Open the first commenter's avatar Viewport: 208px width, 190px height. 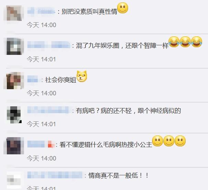14,13
